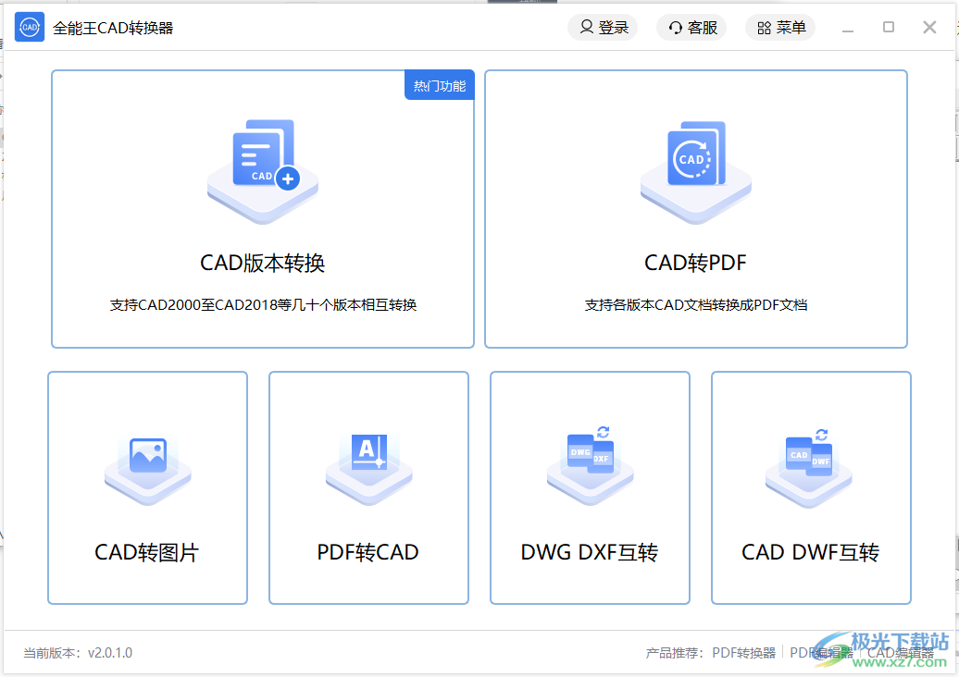
Task: Open the CAD编辑器 product link
Action: click(x=900, y=653)
